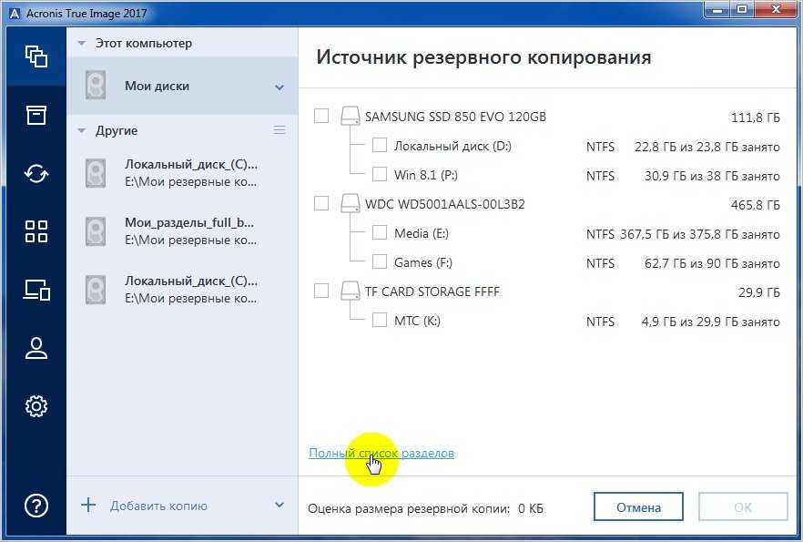Check the SAMSUNG SSD 850 EVO disk
The height and width of the screenshot is (542, 803).
[x=321, y=116]
